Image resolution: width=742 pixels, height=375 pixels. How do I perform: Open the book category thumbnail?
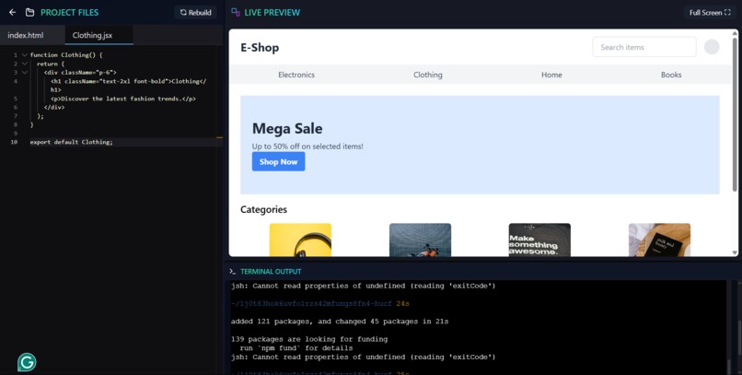[659, 240]
